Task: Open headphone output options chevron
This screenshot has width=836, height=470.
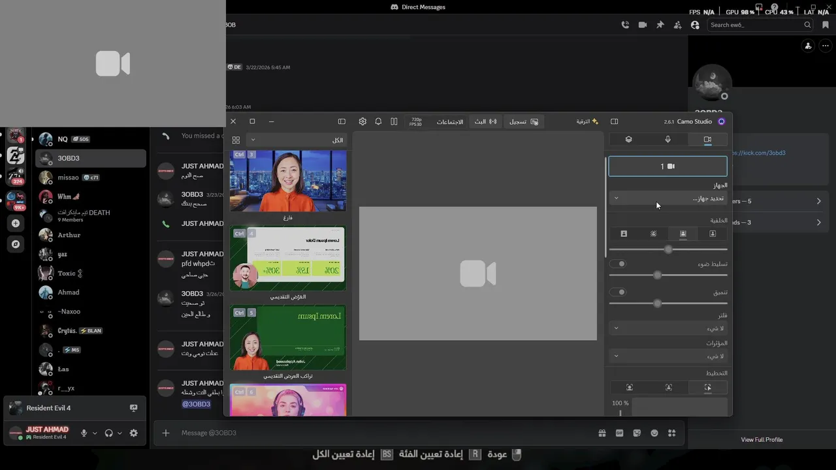Action: coord(120,433)
